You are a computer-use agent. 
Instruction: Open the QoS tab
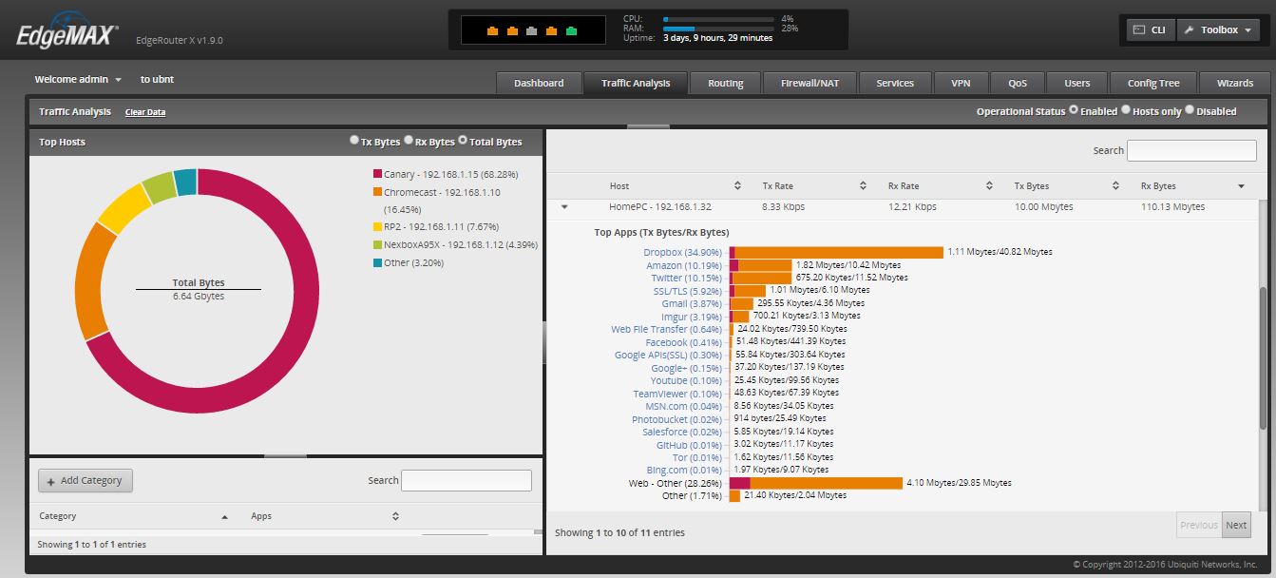coord(1018,84)
